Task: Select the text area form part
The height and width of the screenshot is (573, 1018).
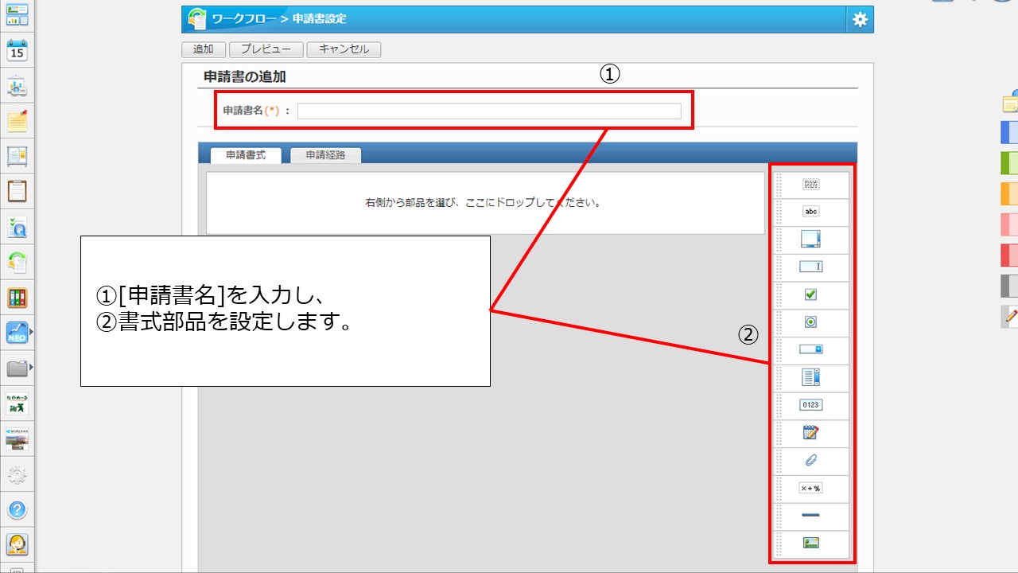Action: tap(810, 240)
